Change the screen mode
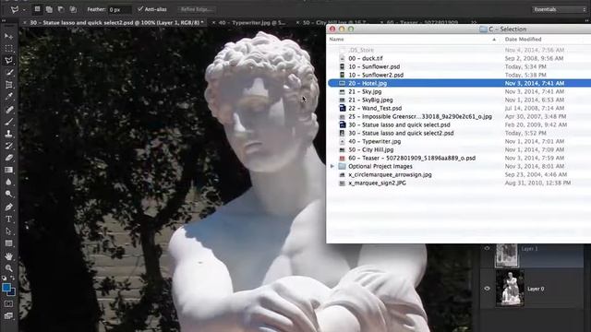This screenshot has width=591, height=332. coord(8,315)
